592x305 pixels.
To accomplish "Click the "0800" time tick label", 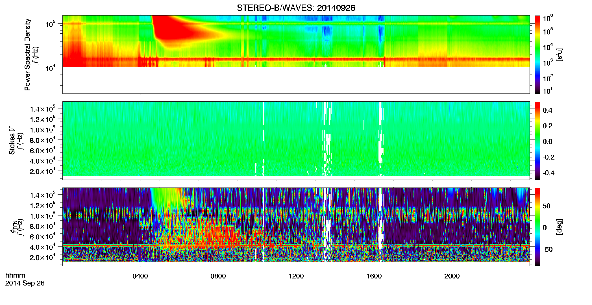I will pyautogui.click(x=218, y=276).
